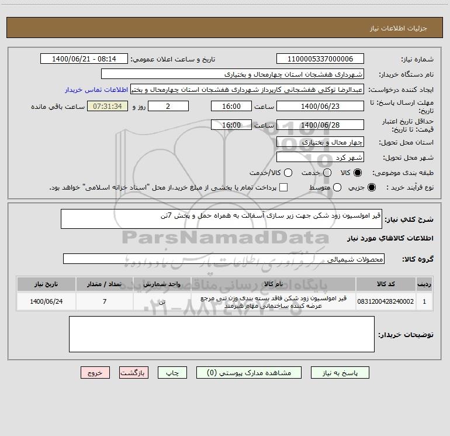Select the کالا radio button
The image size is (450, 436).
pos(358,173)
